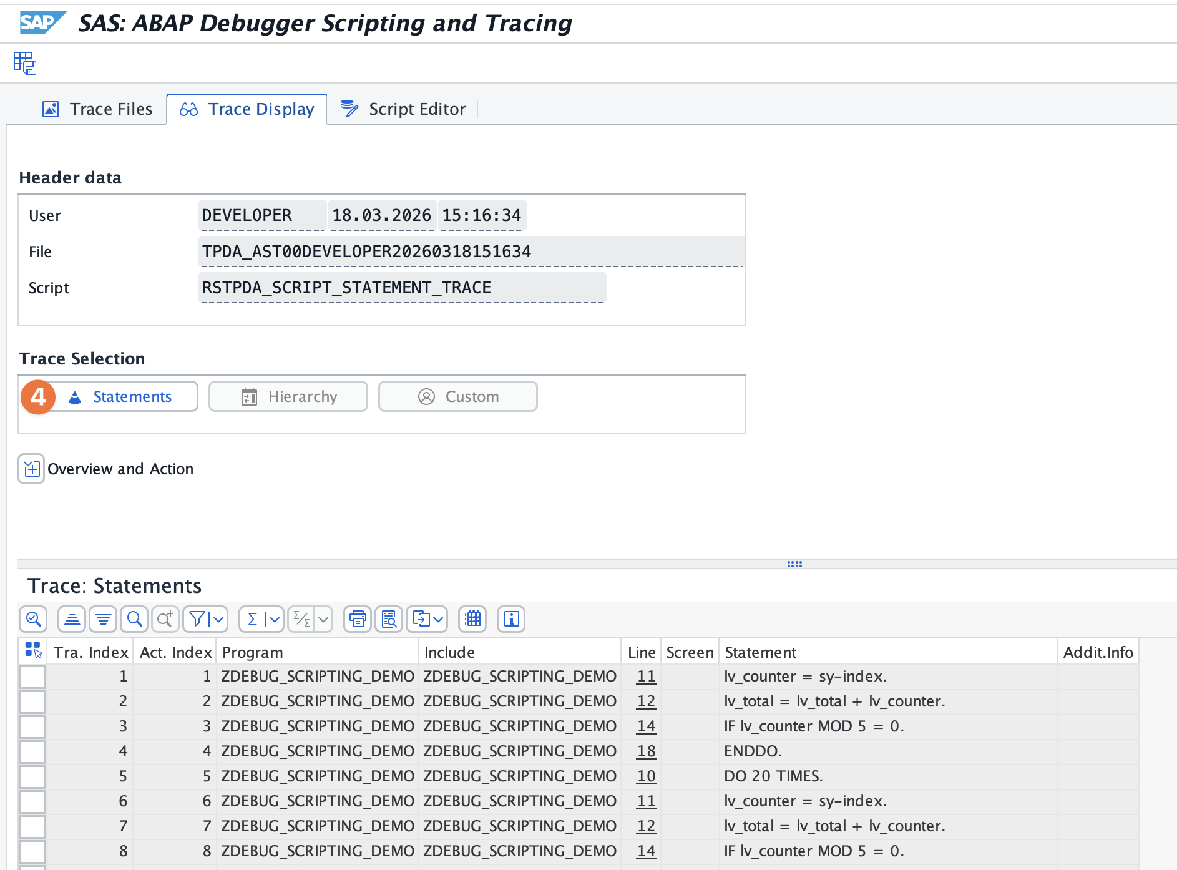Click the ENDDO. statement cell
The image size is (1177, 870).
(x=888, y=751)
